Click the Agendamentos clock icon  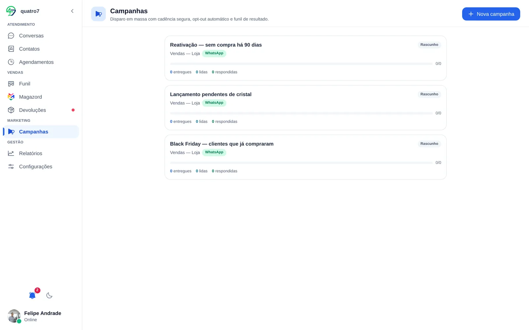pos(11,62)
